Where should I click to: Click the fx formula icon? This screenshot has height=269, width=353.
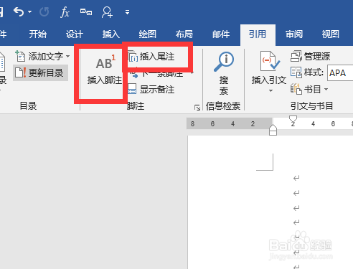65,12
